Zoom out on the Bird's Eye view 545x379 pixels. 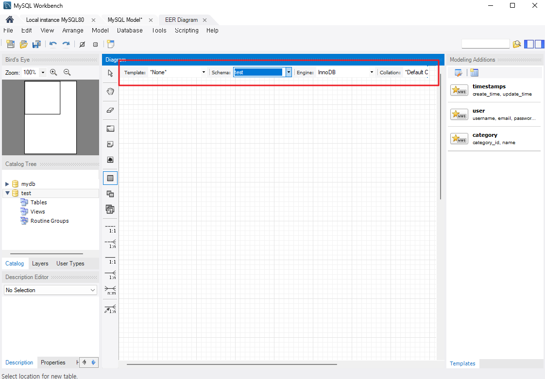(x=67, y=72)
